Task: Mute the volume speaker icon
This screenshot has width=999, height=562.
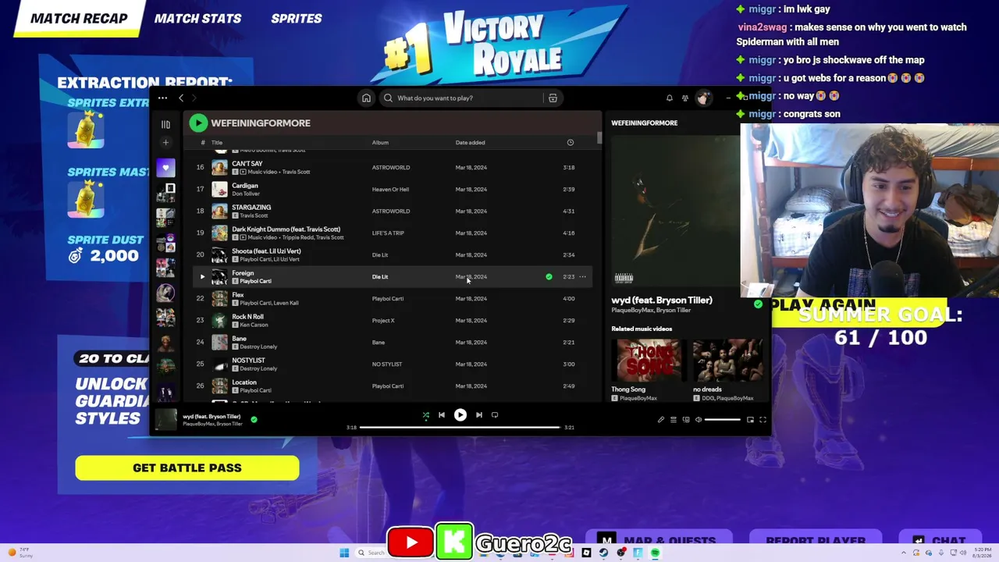Action: (699, 420)
